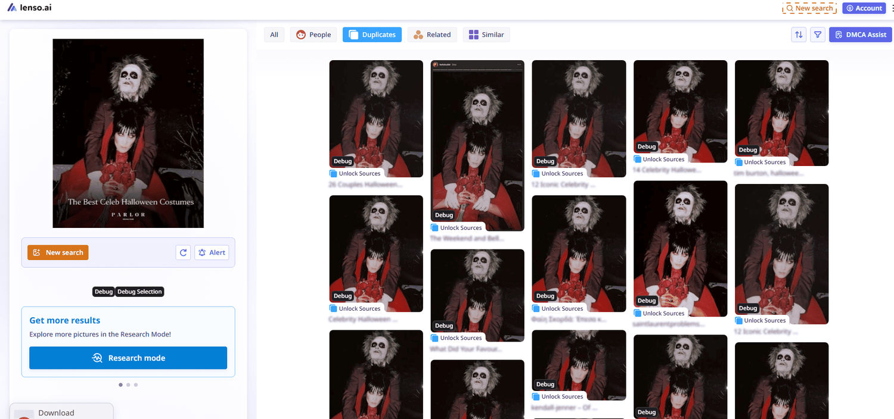Open DMCA Assist

tap(861, 35)
